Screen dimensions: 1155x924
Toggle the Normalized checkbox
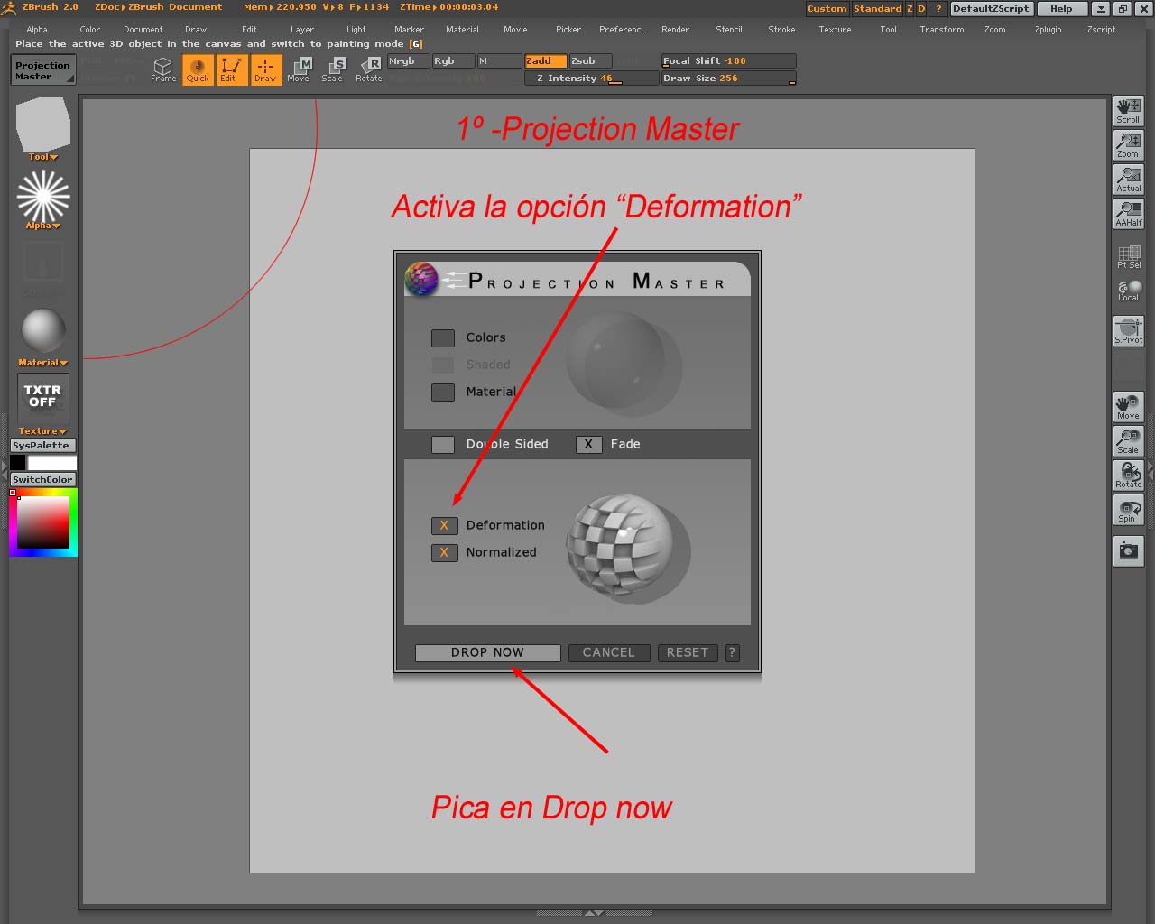point(444,553)
